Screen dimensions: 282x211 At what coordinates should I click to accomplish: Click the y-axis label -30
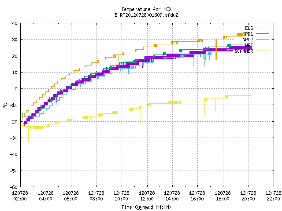14,138
